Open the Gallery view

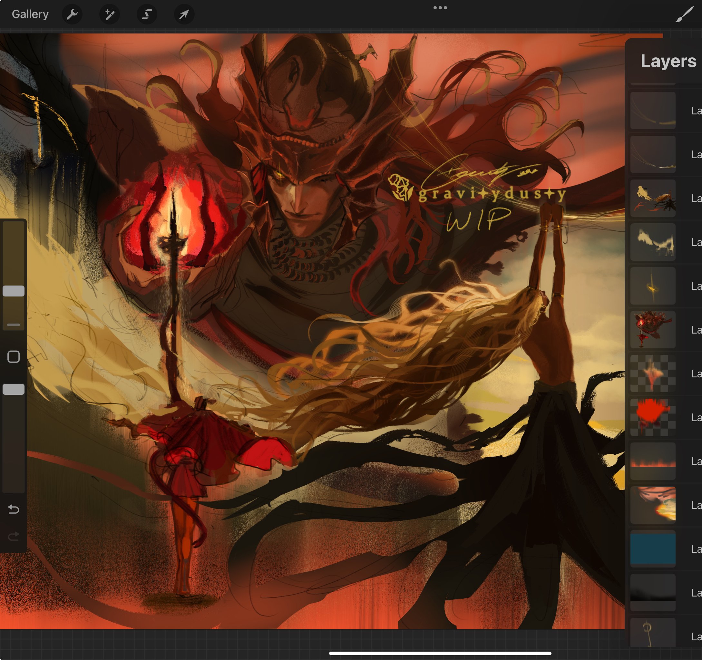[30, 14]
